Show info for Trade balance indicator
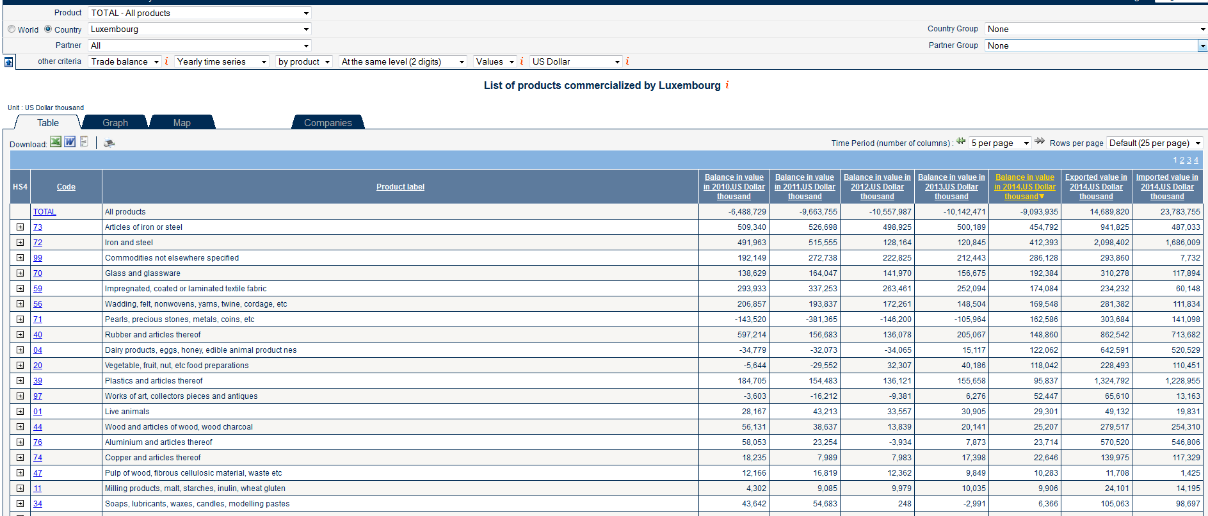This screenshot has width=1208, height=516. pos(166,61)
